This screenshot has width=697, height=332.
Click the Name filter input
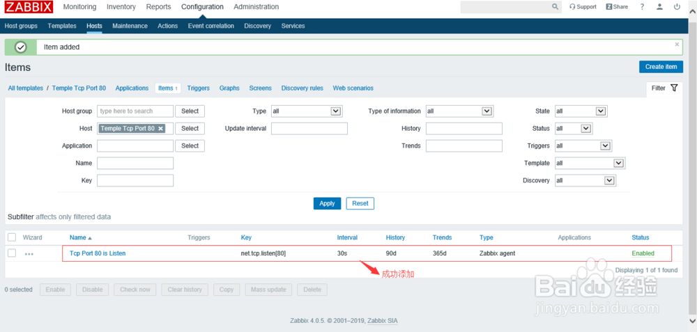click(x=135, y=163)
